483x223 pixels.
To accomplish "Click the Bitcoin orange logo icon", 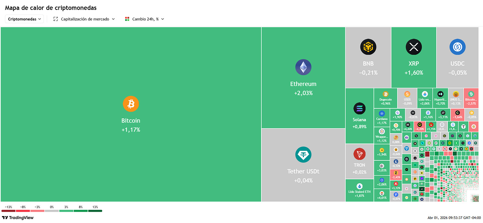I will pyautogui.click(x=131, y=104).
